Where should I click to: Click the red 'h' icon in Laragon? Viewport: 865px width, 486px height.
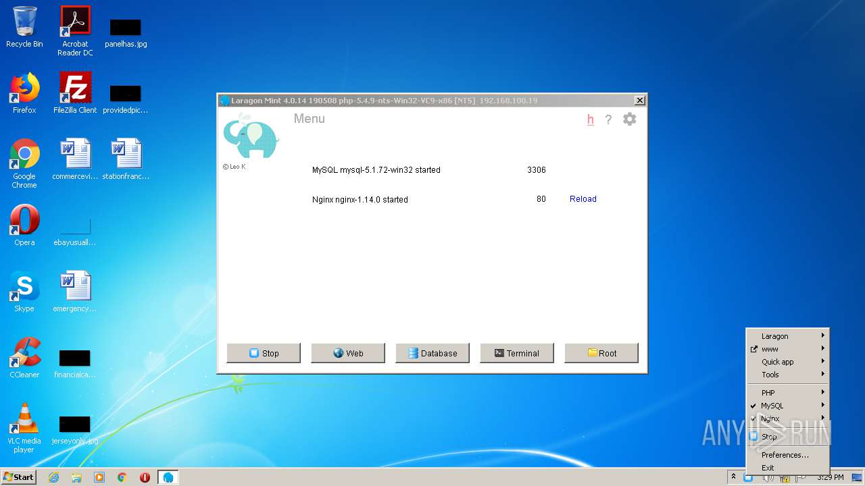pos(591,120)
